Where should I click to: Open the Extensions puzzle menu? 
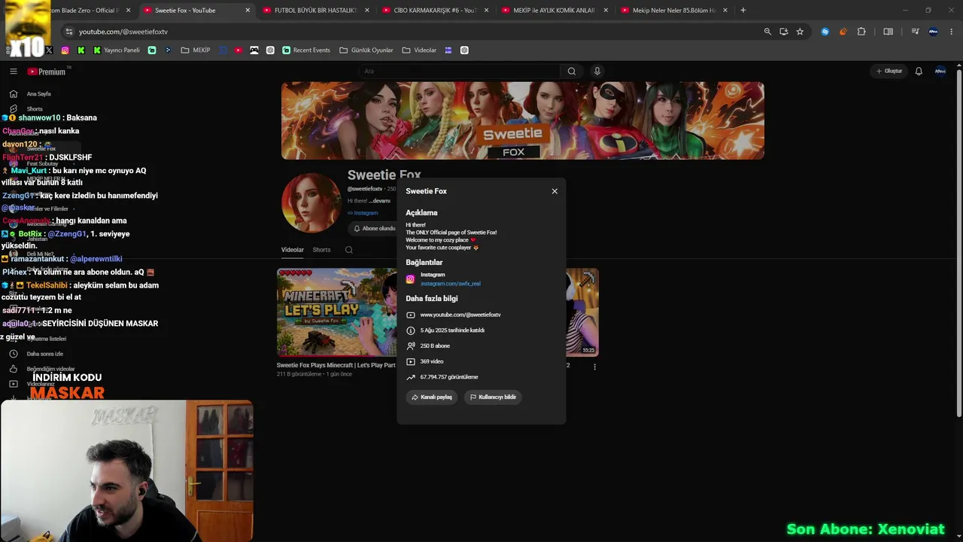click(861, 32)
